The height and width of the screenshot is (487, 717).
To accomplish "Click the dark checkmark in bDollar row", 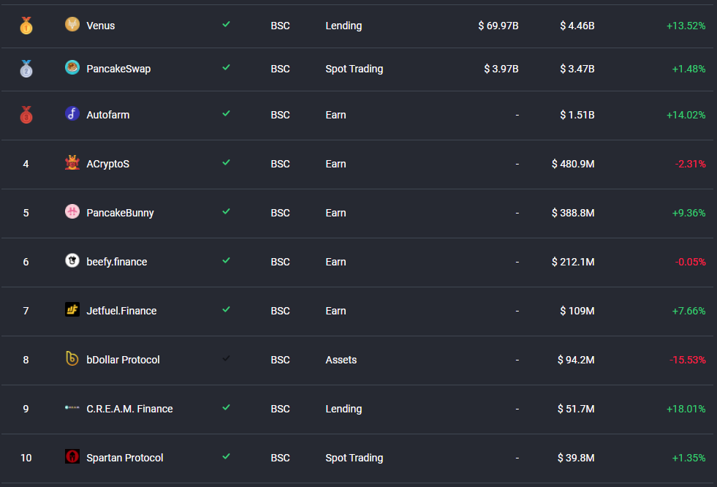I will tap(226, 359).
